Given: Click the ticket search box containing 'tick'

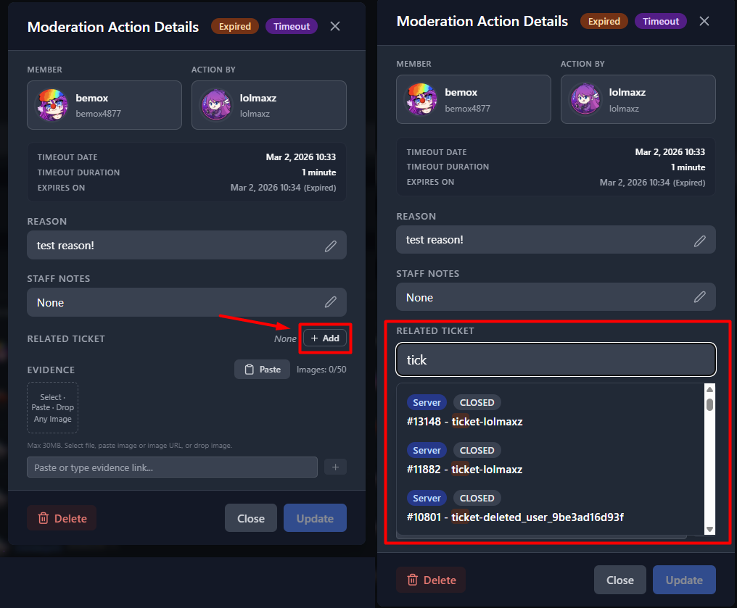Looking at the screenshot, I should (x=556, y=359).
